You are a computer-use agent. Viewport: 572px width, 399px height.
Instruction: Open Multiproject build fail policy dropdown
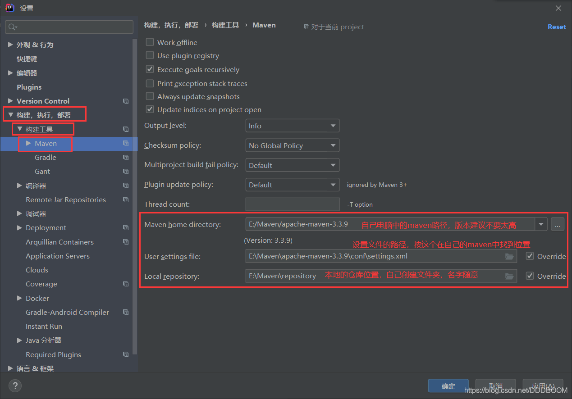click(293, 165)
